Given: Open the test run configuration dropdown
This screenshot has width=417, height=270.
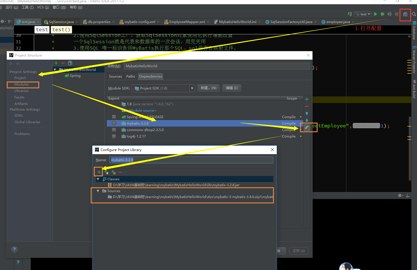Looking at the screenshot, I should (x=363, y=14).
